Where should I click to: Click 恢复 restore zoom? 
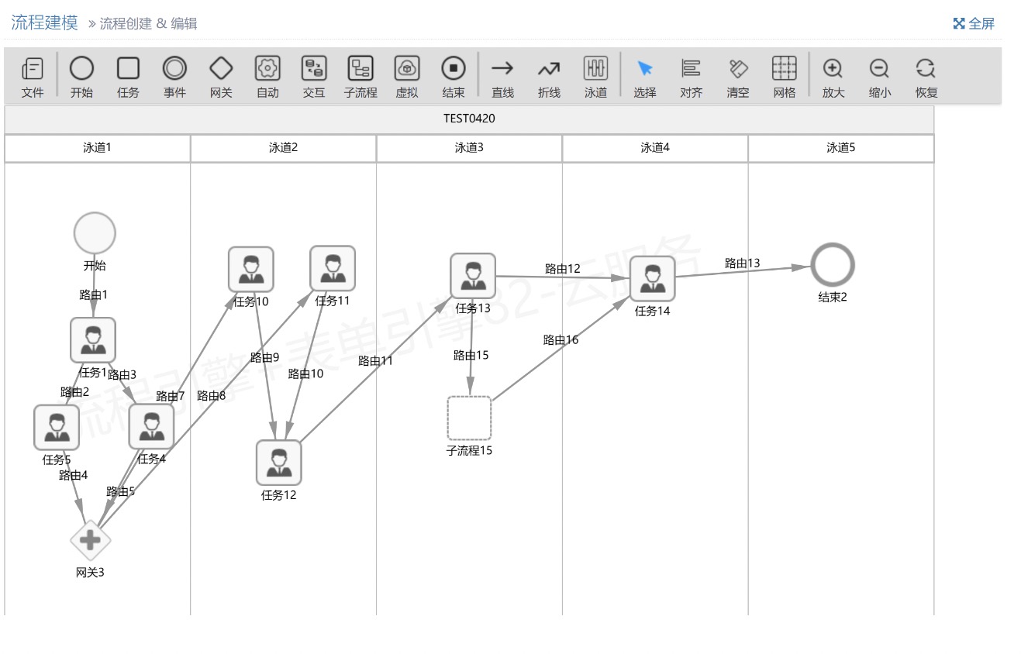(926, 77)
